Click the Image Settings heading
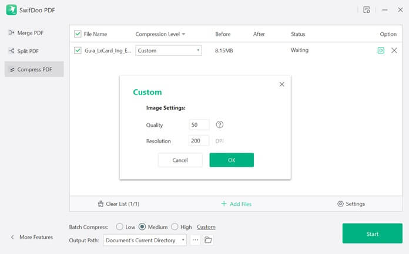 [x=166, y=108]
